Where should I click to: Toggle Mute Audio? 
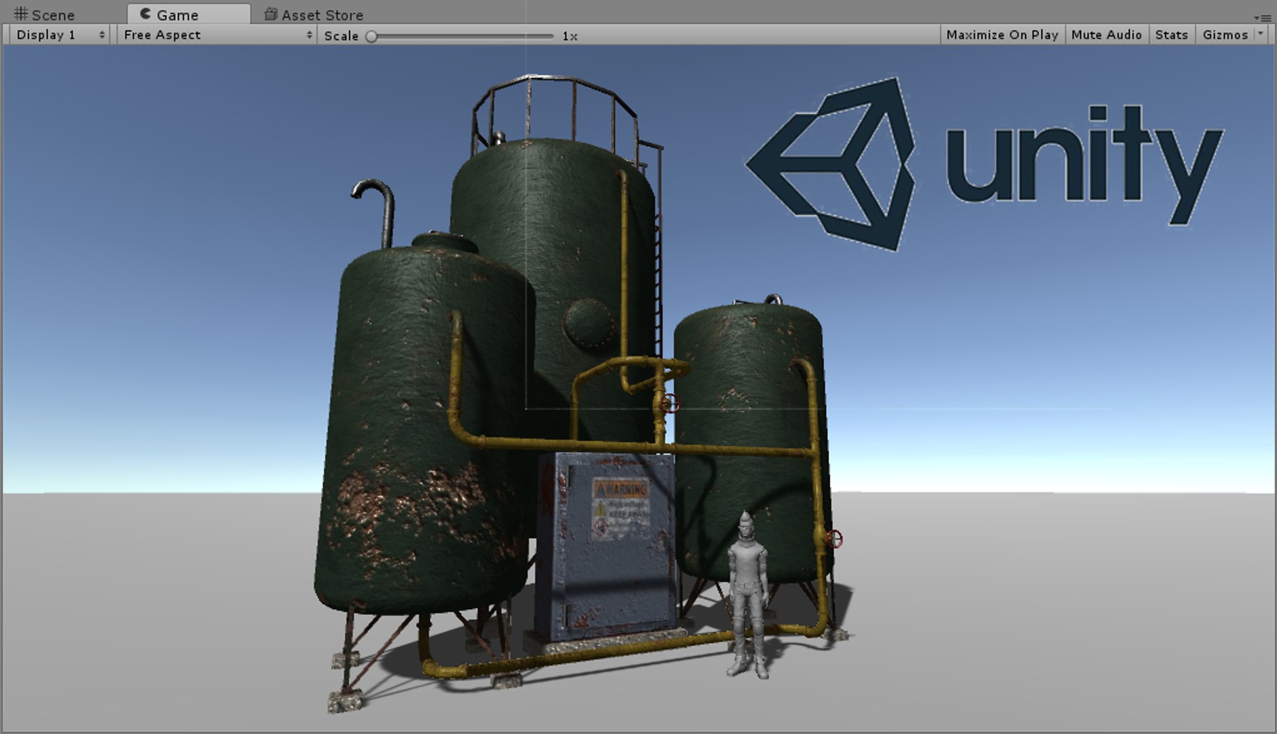[1106, 35]
